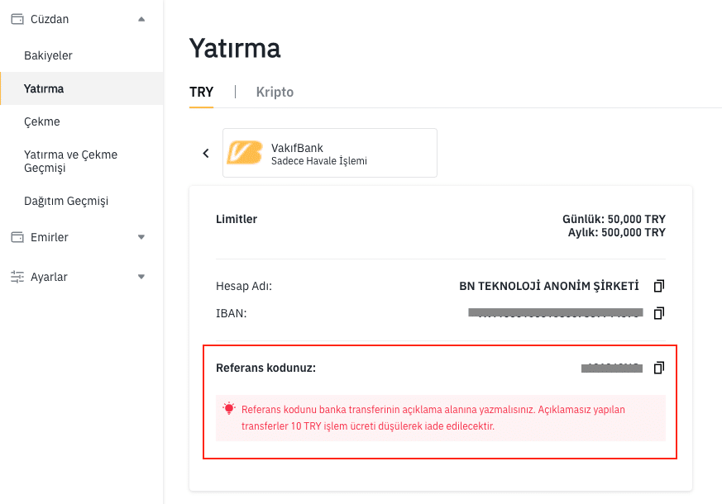
Task: Collapse the Cüzdan menu section
Action: click(141, 19)
